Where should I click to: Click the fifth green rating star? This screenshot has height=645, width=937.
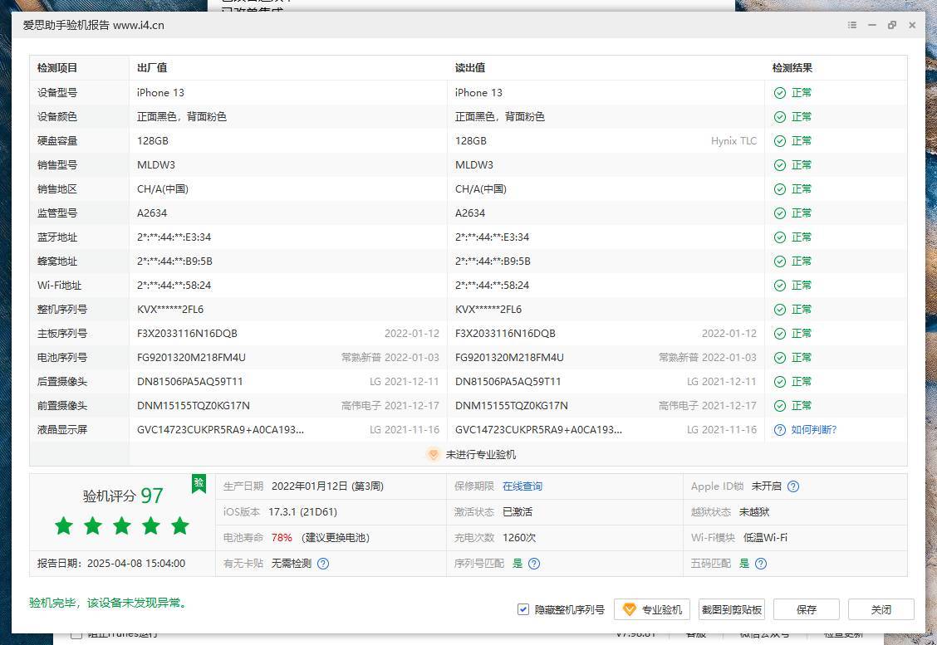tap(180, 526)
